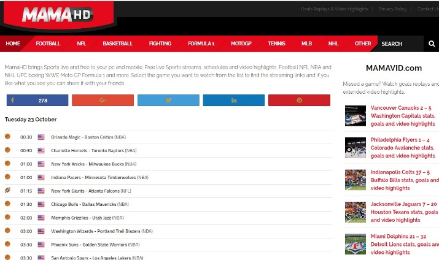
Task: Share the page on Facebook
Action: pos(37,100)
